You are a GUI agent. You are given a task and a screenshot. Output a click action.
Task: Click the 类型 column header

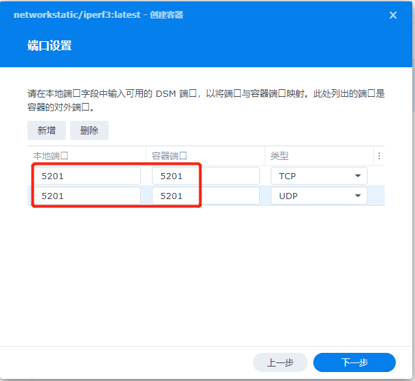tap(319, 156)
